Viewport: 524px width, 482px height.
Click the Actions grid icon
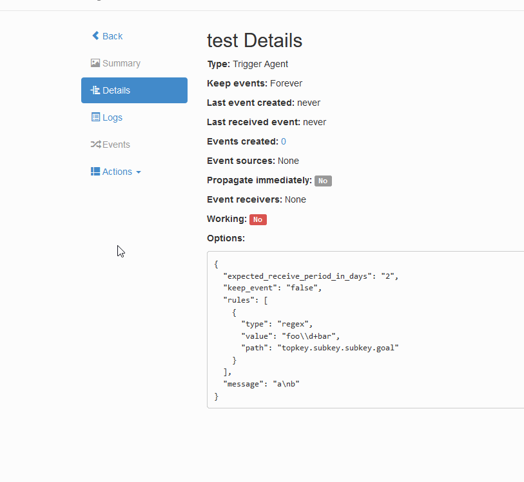coord(95,171)
